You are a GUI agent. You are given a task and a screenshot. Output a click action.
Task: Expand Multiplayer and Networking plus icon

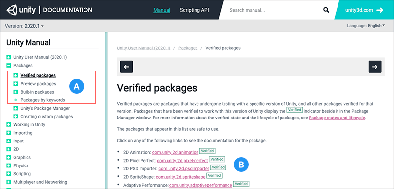[9, 182]
